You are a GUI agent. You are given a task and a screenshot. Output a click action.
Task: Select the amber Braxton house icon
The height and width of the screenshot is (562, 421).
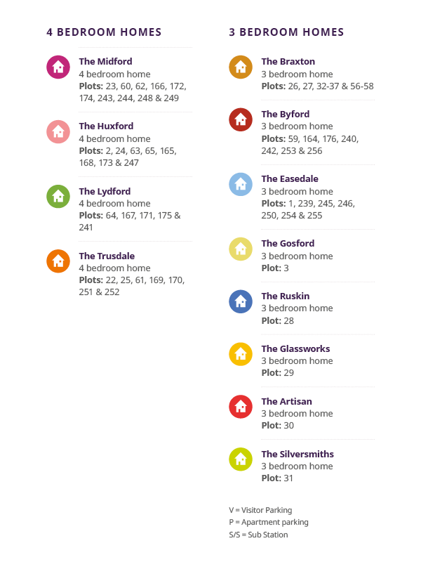(x=241, y=67)
